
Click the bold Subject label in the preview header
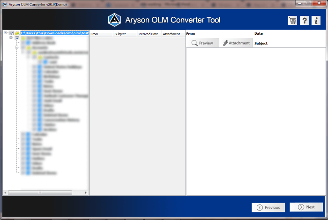point(261,43)
